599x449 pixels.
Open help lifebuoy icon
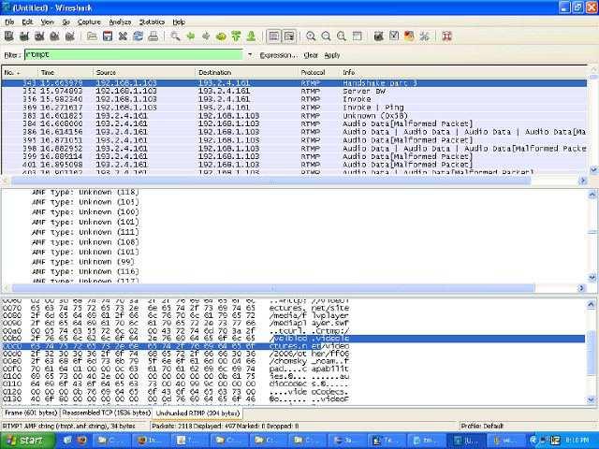click(x=446, y=36)
